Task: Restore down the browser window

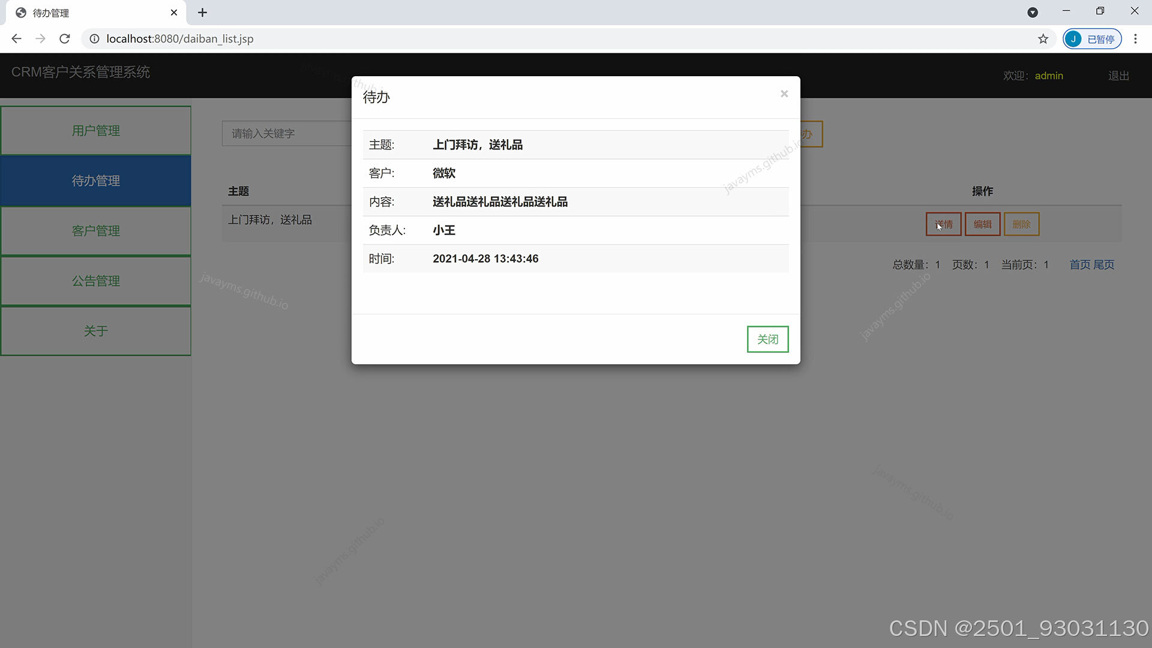Action: [1100, 11]
